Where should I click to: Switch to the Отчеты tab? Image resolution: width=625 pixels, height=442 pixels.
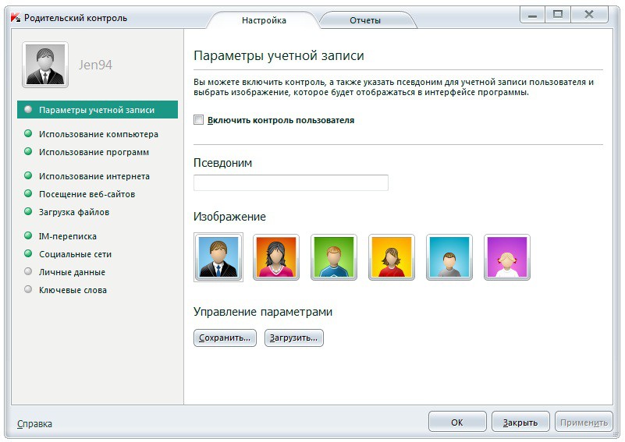(364, 20)
